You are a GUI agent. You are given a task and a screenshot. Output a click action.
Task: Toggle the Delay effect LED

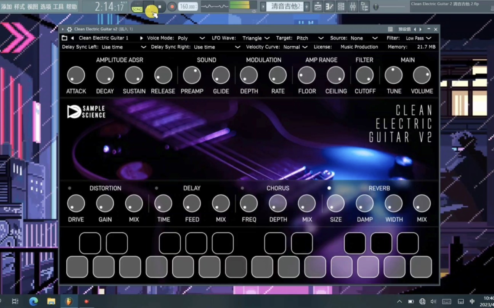click(157, 188)
